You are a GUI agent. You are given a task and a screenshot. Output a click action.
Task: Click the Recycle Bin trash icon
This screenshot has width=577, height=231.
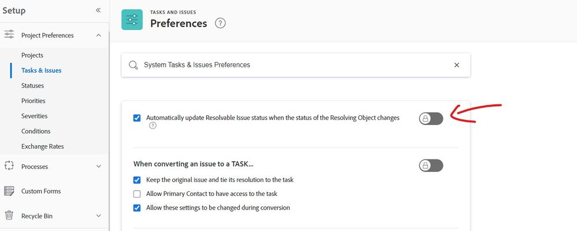(9, 215)
